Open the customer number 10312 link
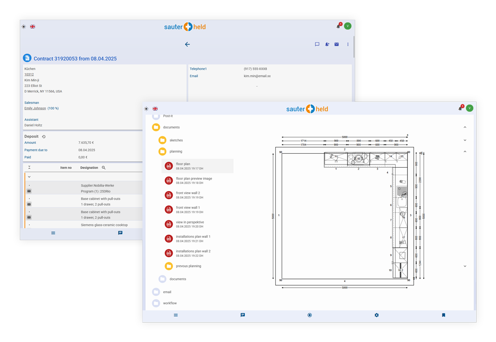 pos(29,75)
